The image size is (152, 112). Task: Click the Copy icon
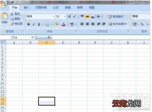coord(12,19)
